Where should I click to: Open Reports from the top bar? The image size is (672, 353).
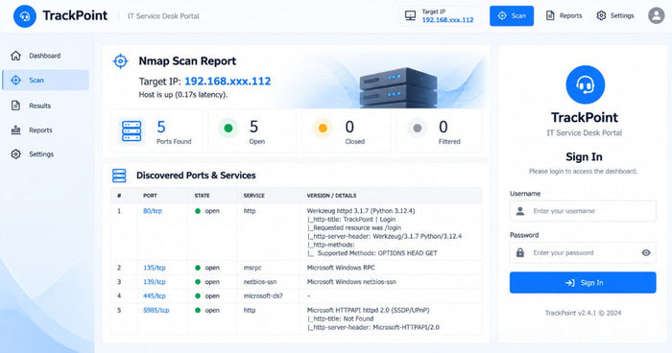(564, 16)
